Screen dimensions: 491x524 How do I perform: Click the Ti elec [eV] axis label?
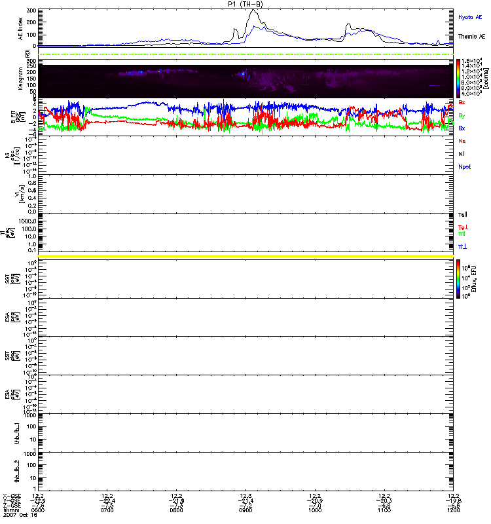click(x=9, y=233)
